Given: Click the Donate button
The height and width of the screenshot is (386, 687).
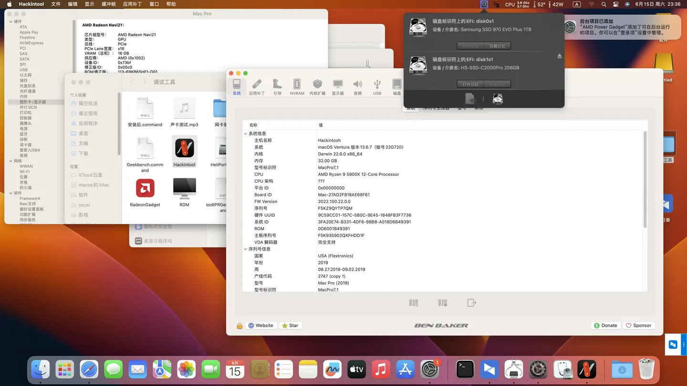Looking at the screenshot, I should pyautogui.click(x=605, y=325).
